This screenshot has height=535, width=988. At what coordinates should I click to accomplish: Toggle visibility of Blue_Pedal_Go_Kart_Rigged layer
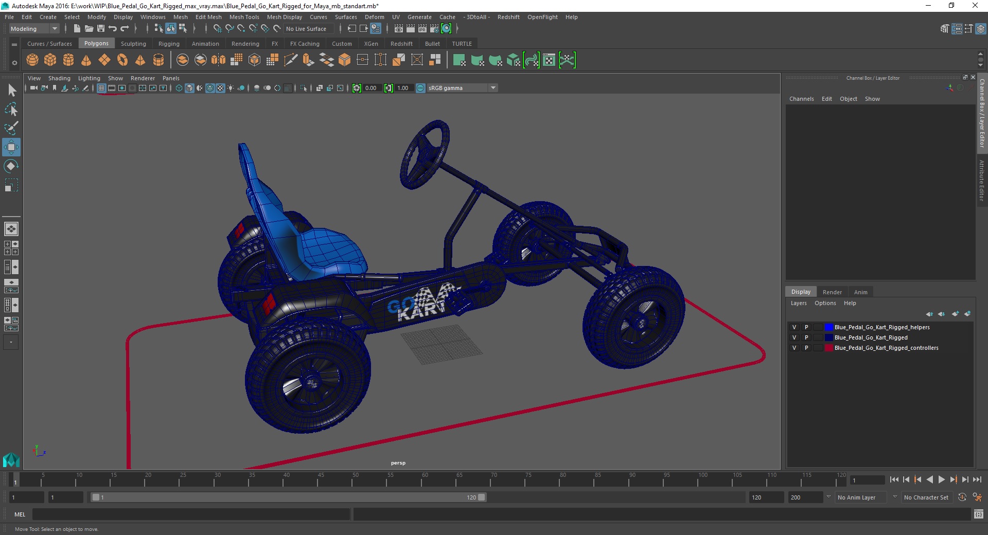(794, 337)
